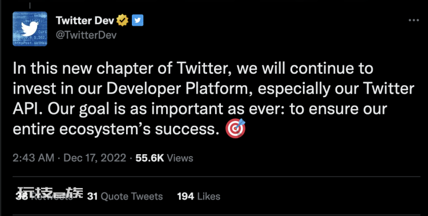428x216 pixels.
Task: Visit the @TwitterDev handle link
Action: (86, 35)
